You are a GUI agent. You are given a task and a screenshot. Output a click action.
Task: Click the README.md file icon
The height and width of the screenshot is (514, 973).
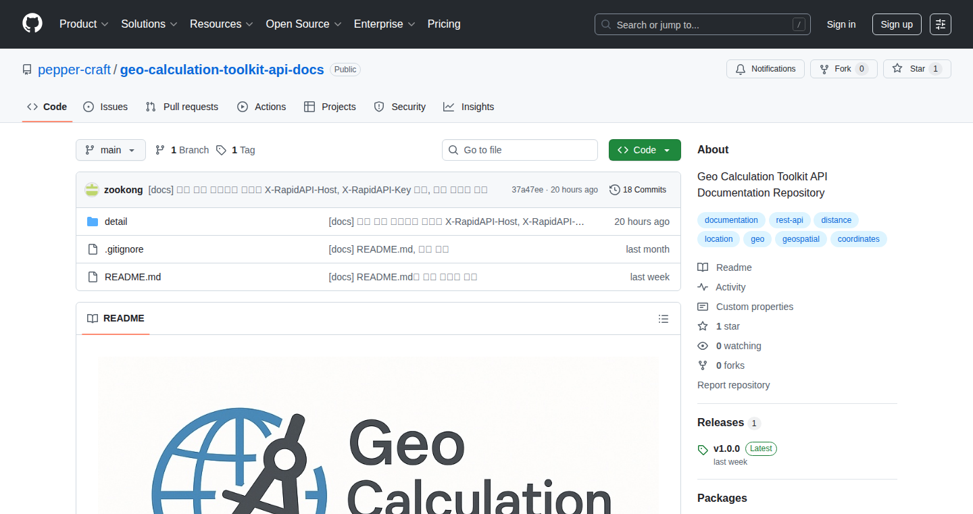pos(93,277)
